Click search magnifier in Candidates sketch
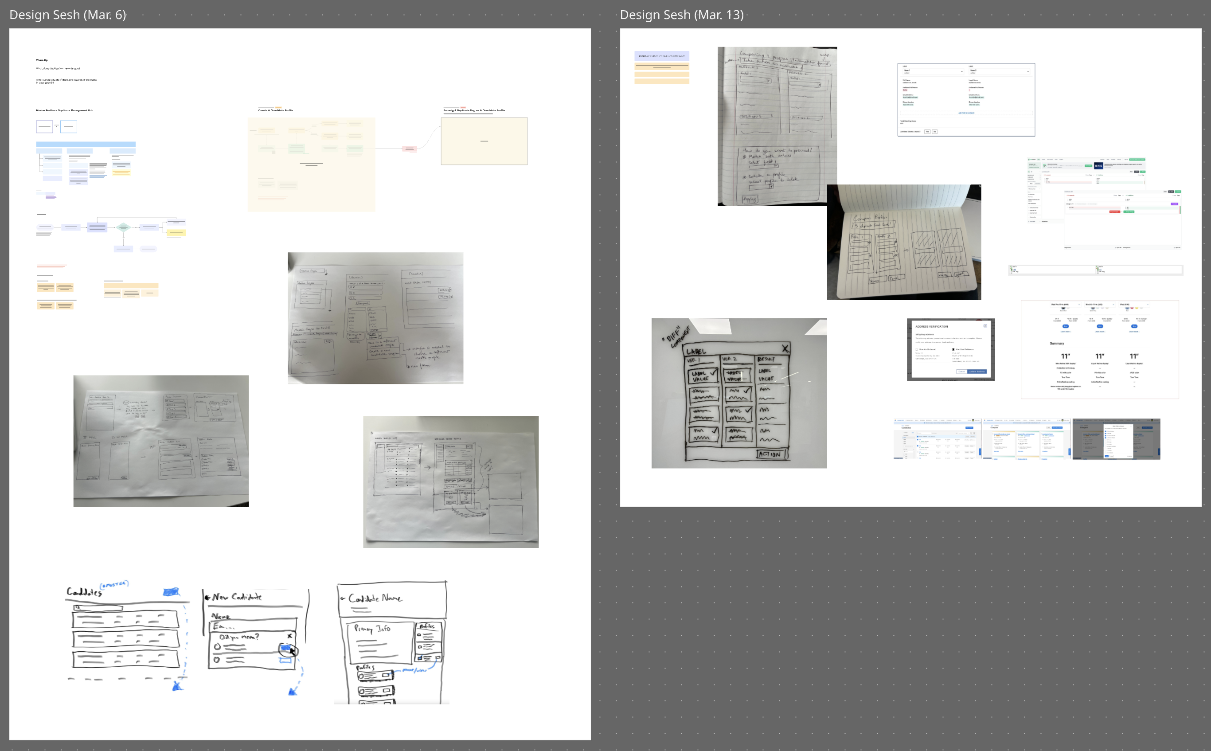 pos(78,607)
